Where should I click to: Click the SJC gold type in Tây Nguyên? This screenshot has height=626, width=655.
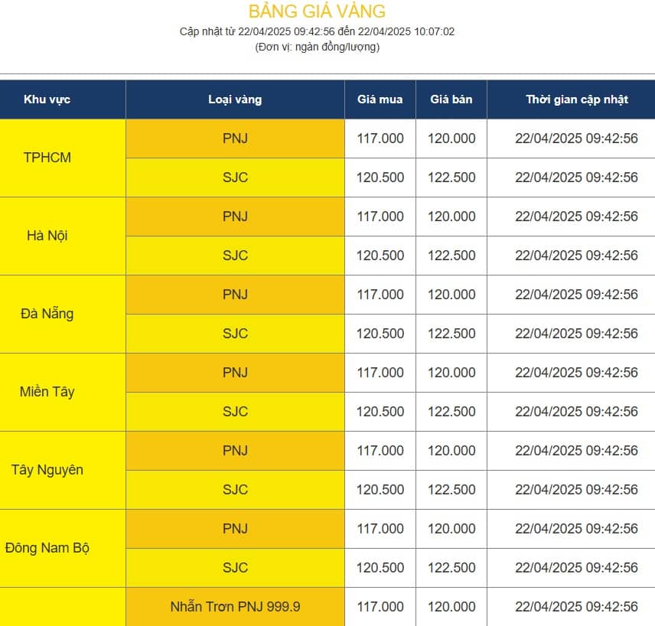pos(235,489)
